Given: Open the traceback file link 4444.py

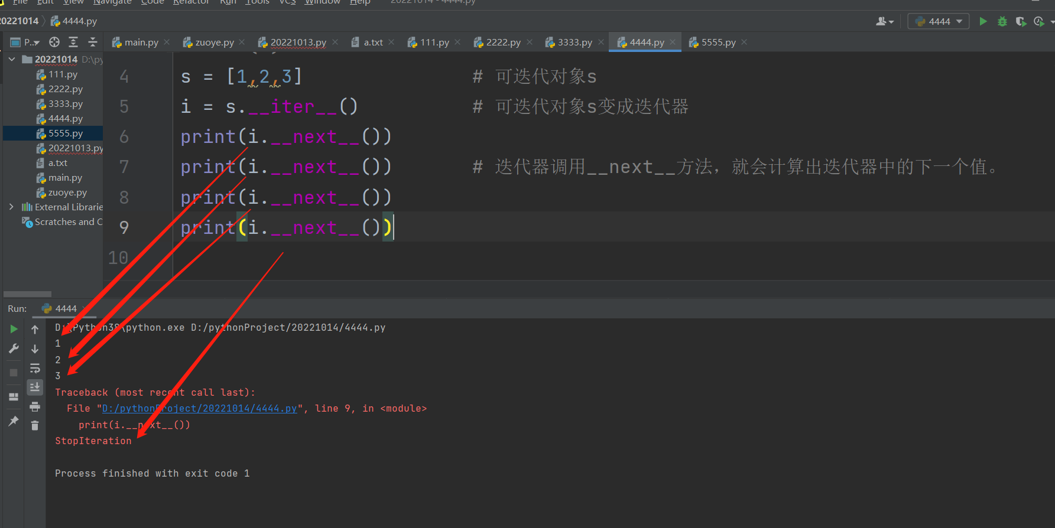Looking at the screenshot, I should coord(200,409).
